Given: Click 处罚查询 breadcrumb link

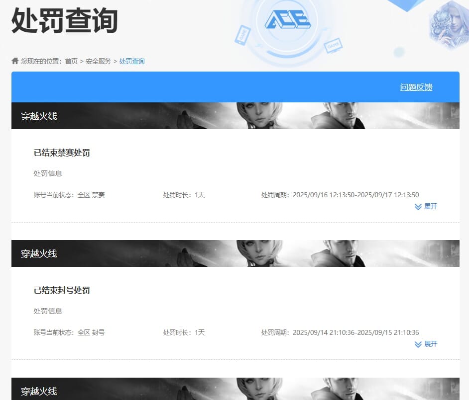Looking at the screenshot, I should click(x=132, y=61).
